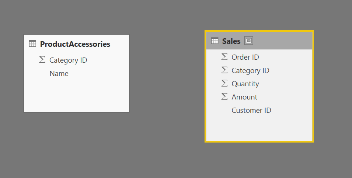Select Category ID field in Sales table
The width and height of the screenshot is (352, 178).
[259, 70]
